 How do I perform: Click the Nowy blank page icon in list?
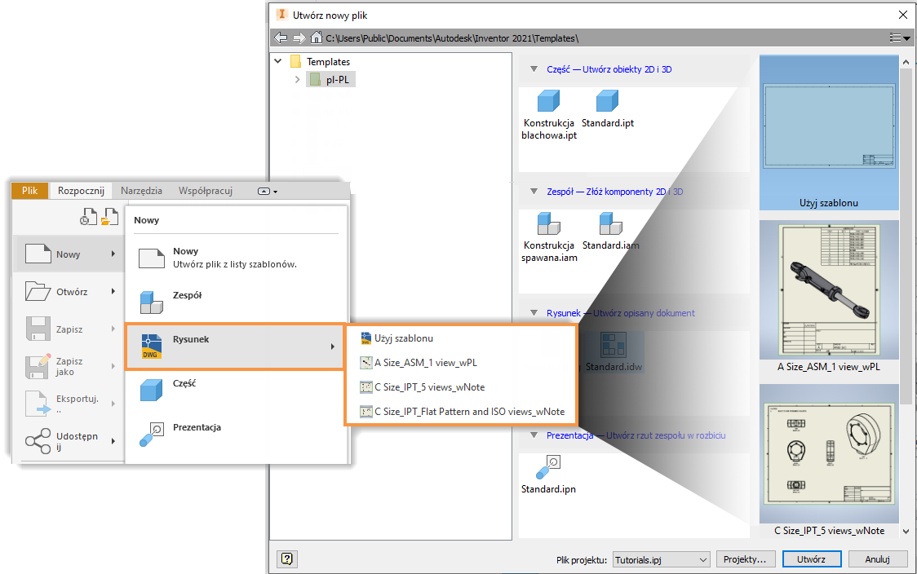[x=152, y=258]
